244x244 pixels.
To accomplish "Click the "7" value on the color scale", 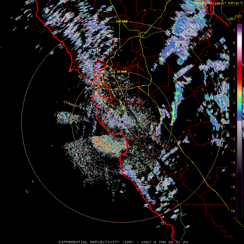I will coord(234,30).
